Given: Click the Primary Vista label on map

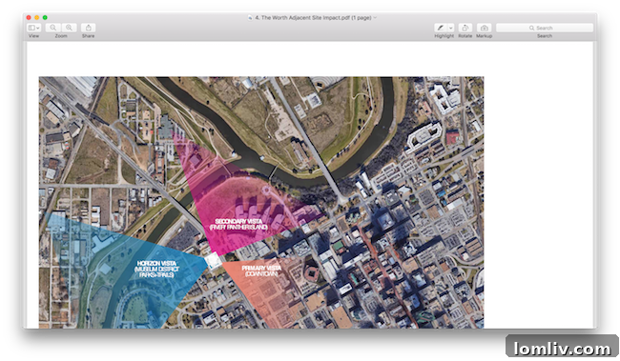Looking at the screenshot, I should [261, 271].
